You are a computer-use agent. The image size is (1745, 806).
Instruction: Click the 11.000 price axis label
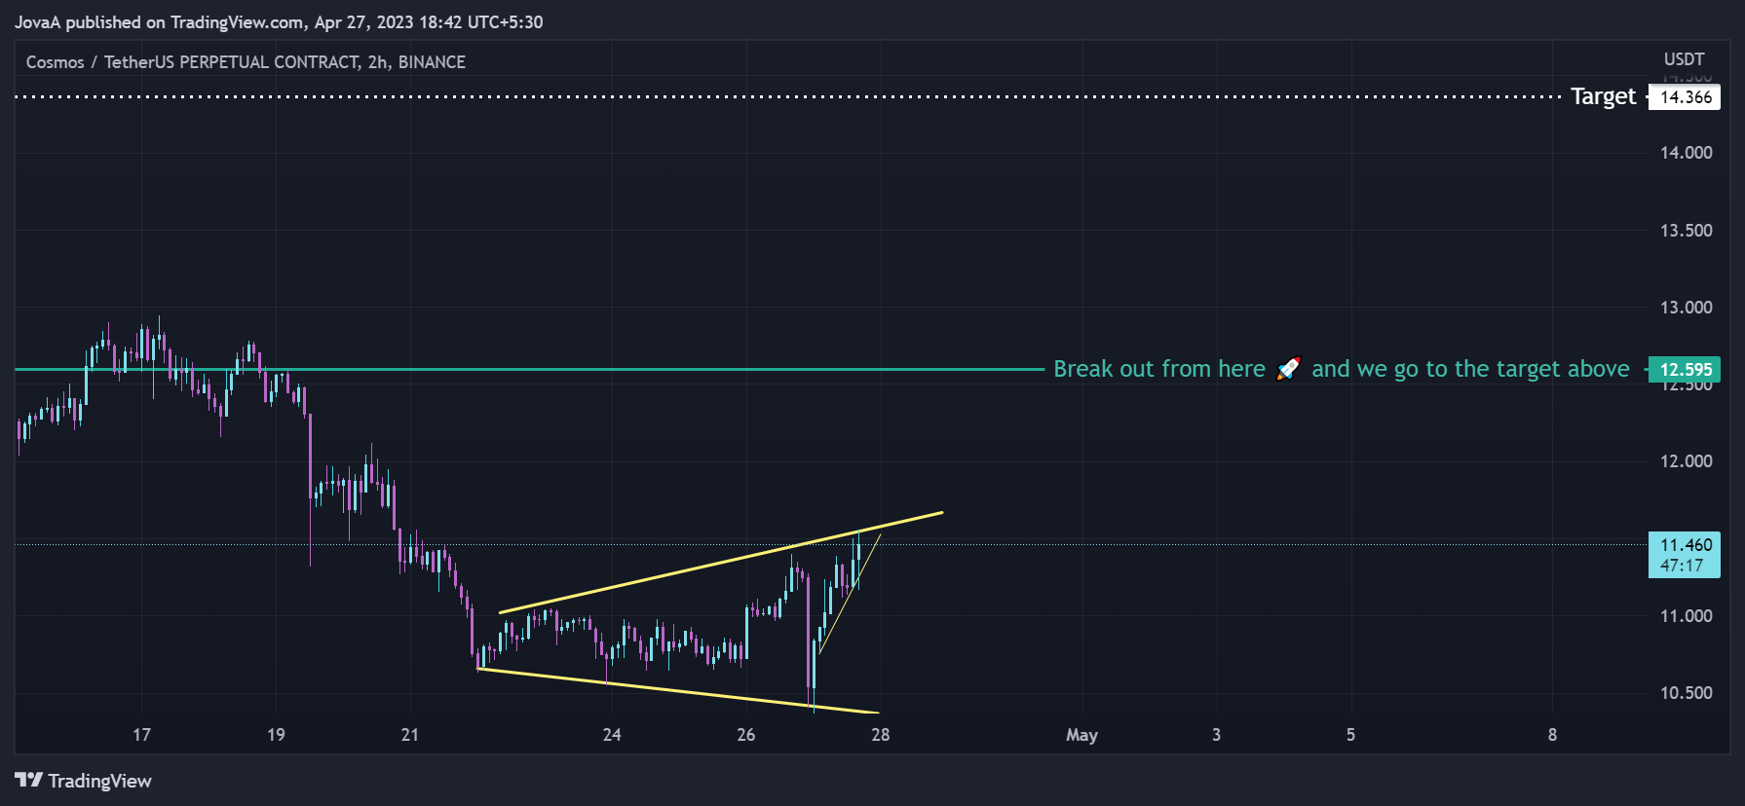tap(1686, 616)
